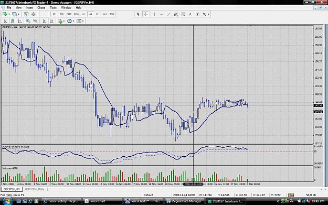Switch chart to line chart mode
Viewport: 328px width, 205px height.
[x=19, y=21]
